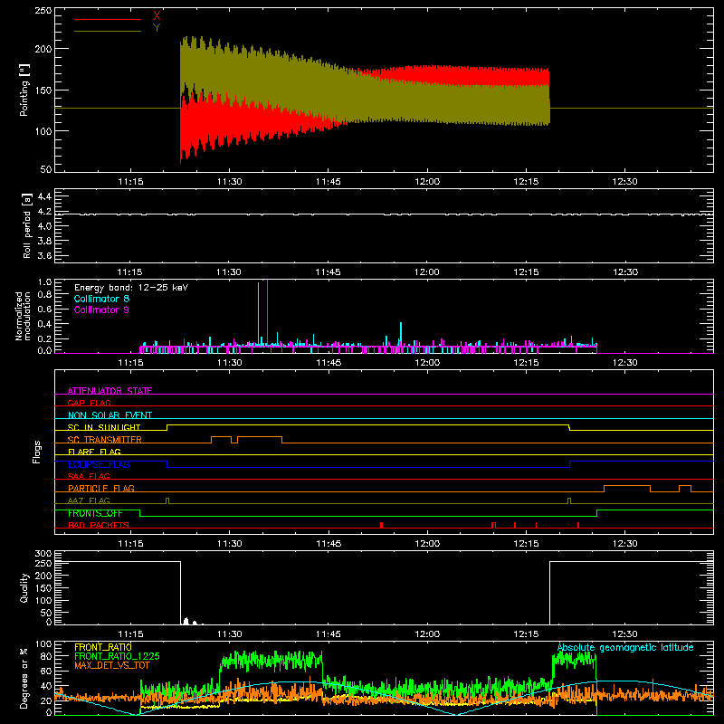724x724 pixels.
Task: Click the SC_TRANSMITTER flag label
Action: click(x=104, y=439)
